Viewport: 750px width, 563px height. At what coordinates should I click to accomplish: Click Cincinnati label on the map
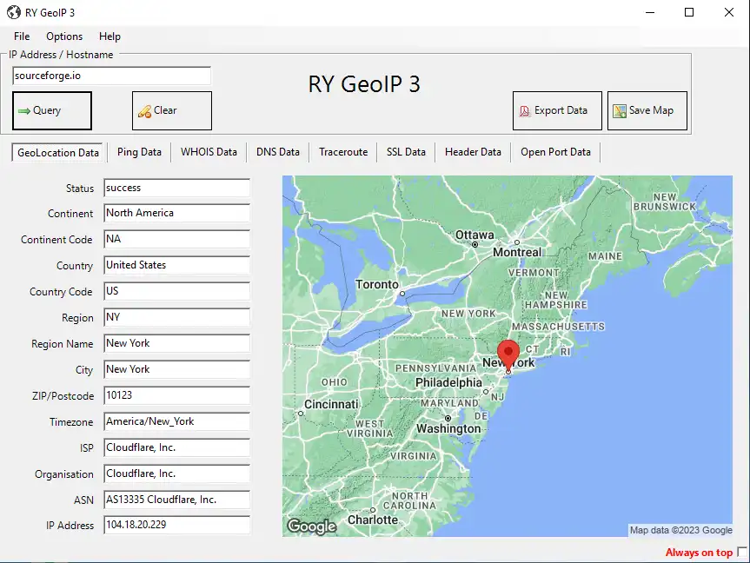pos(331,405)
